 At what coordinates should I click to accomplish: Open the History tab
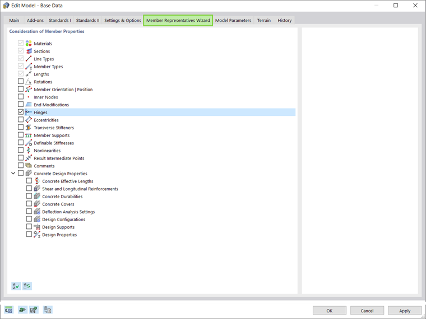coord(284,20)
